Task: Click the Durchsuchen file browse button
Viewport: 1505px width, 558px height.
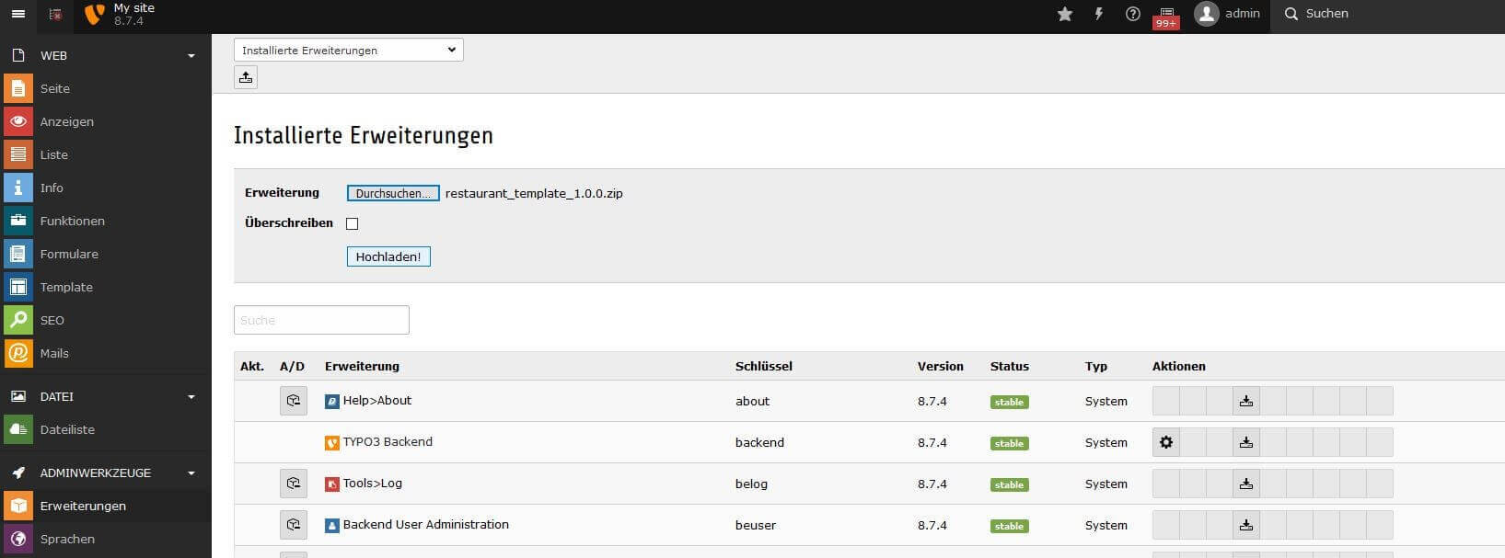Action: (x=393, y=193)
